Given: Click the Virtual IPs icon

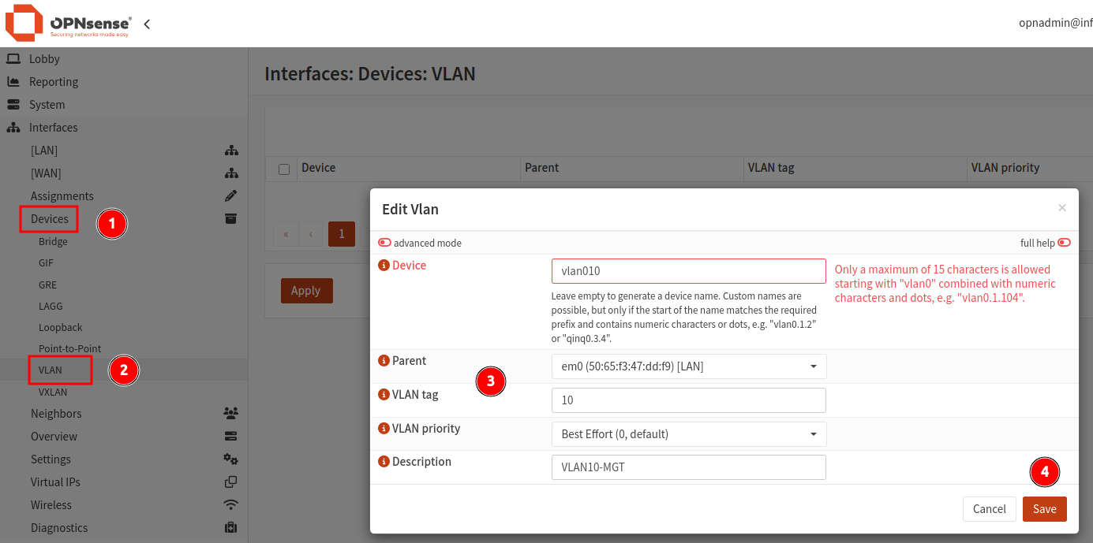Looking at the screenshot, I should point(231,482).
